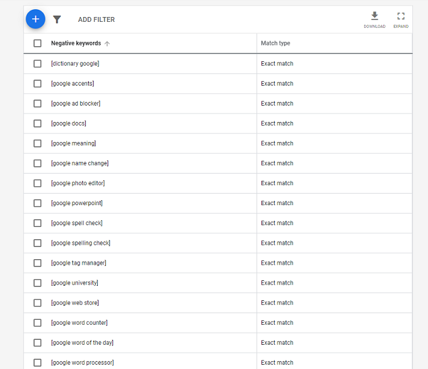
Task: Click the [dictionary google] keyword text
Action: point(75,64)
